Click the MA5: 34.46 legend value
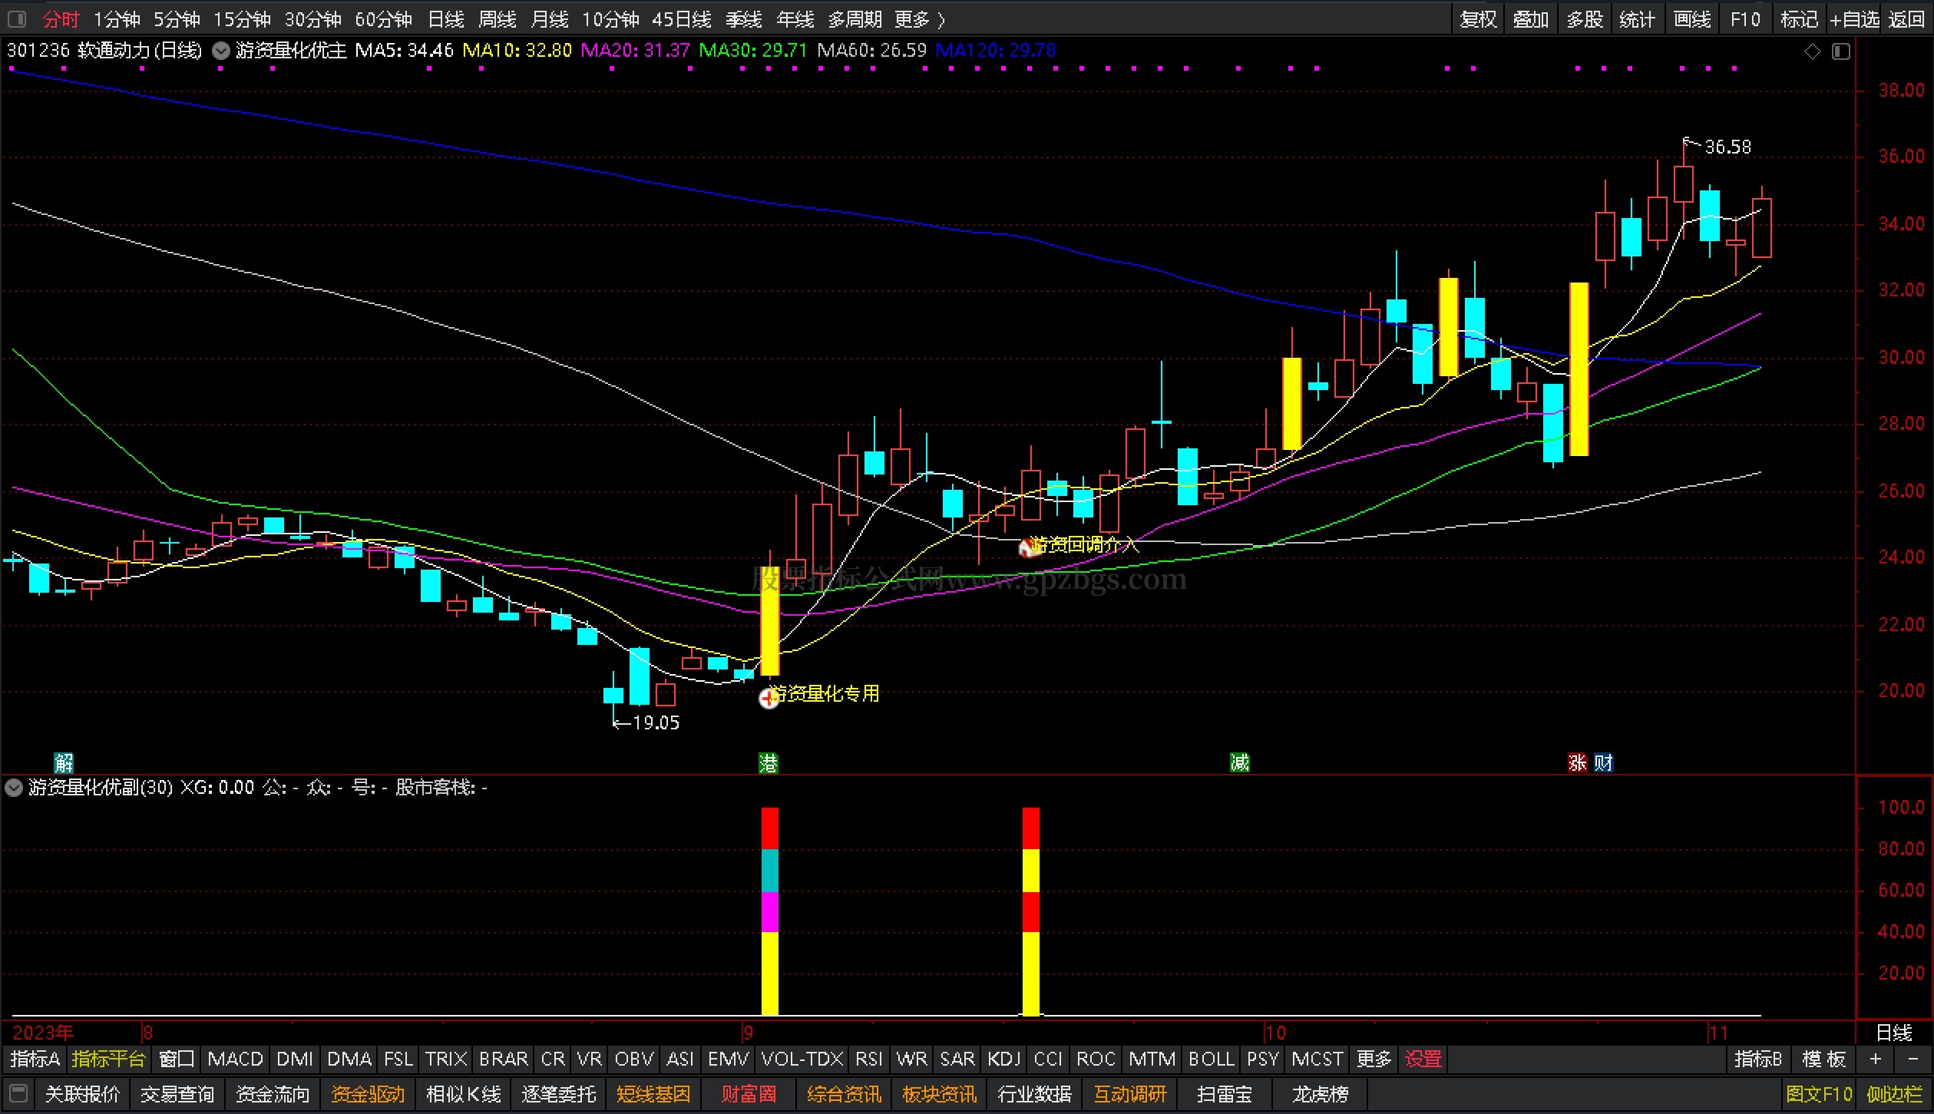This screenshot has width=1934, height=1114. [x=405, y=51]
